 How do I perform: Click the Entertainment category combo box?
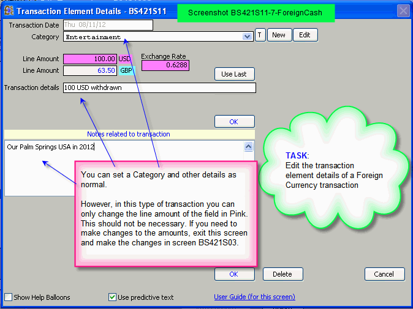(x=158, y=37)
